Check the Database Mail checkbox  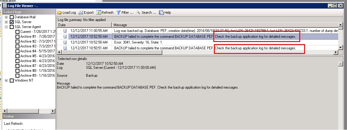pos(12,17)
